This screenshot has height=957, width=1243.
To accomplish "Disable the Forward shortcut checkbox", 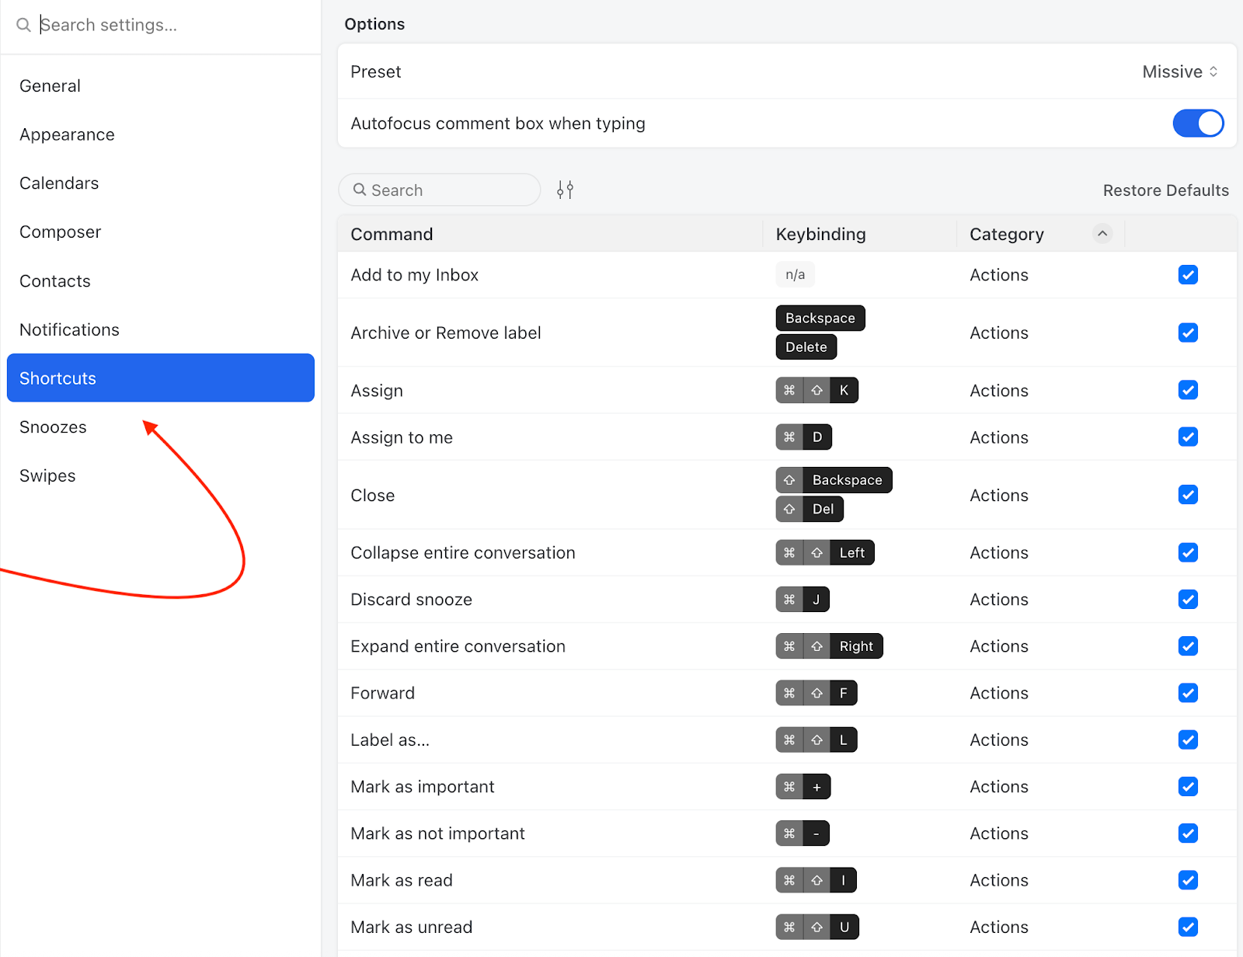I will (x=1188, y=693).
